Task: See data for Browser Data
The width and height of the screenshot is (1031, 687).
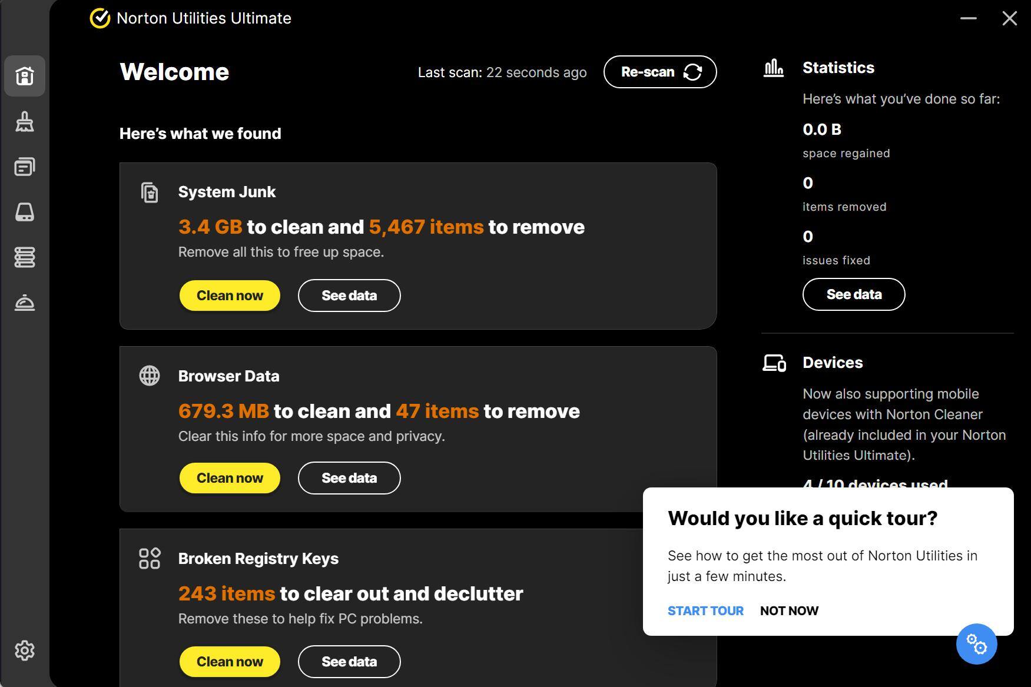Action: [x=349, y=478]
